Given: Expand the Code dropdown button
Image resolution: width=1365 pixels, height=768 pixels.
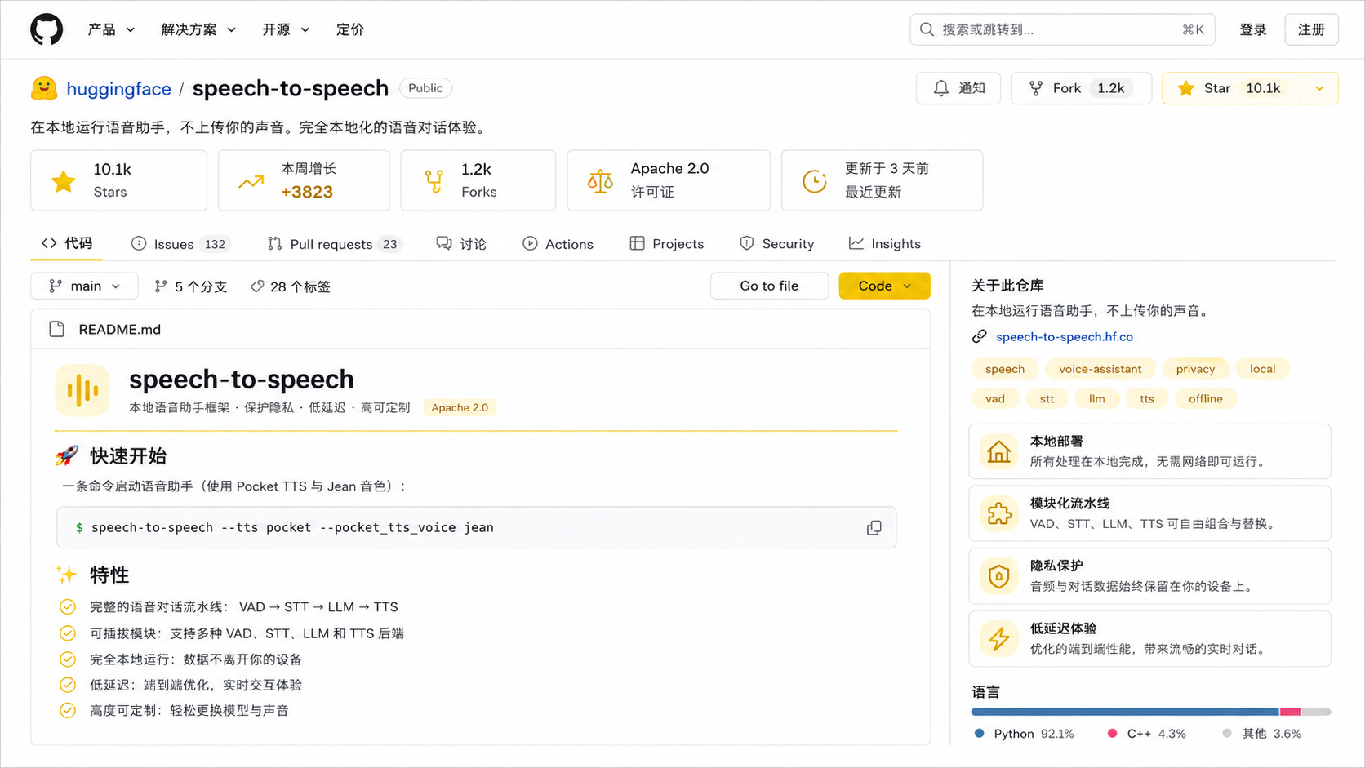Looking at the screenshot, I should click(x=884, y=286).
